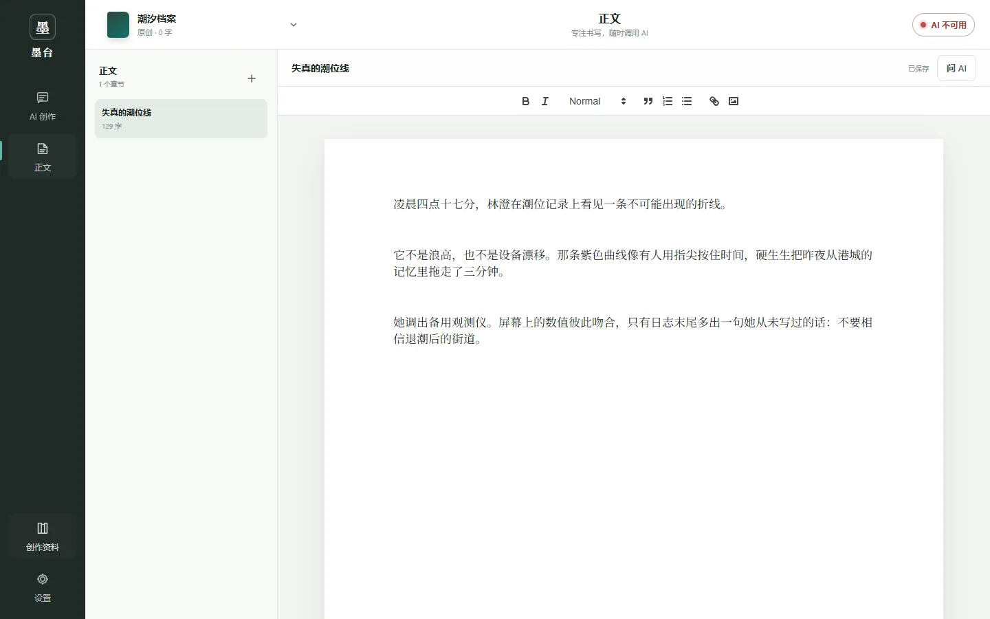Click the 已保存 save status text
The width and height of the screenshot is (990, 619).
918,69
